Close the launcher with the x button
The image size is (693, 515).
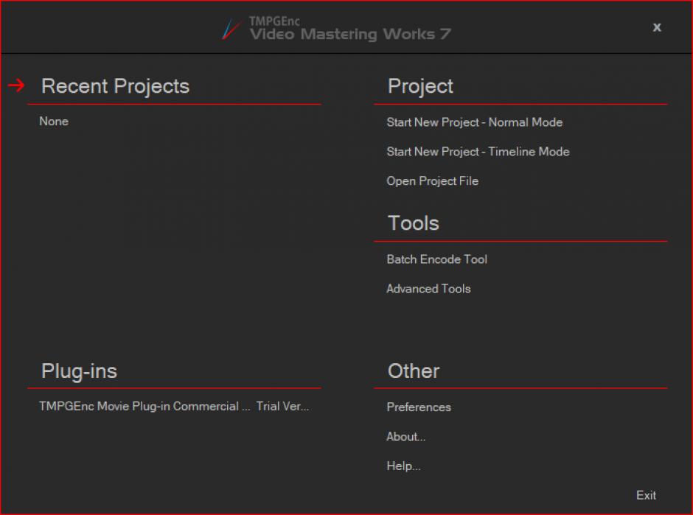(656, 27)
